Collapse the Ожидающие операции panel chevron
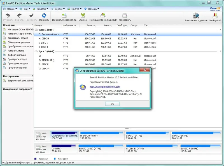224x166 pixels. (x=31, y=89)
